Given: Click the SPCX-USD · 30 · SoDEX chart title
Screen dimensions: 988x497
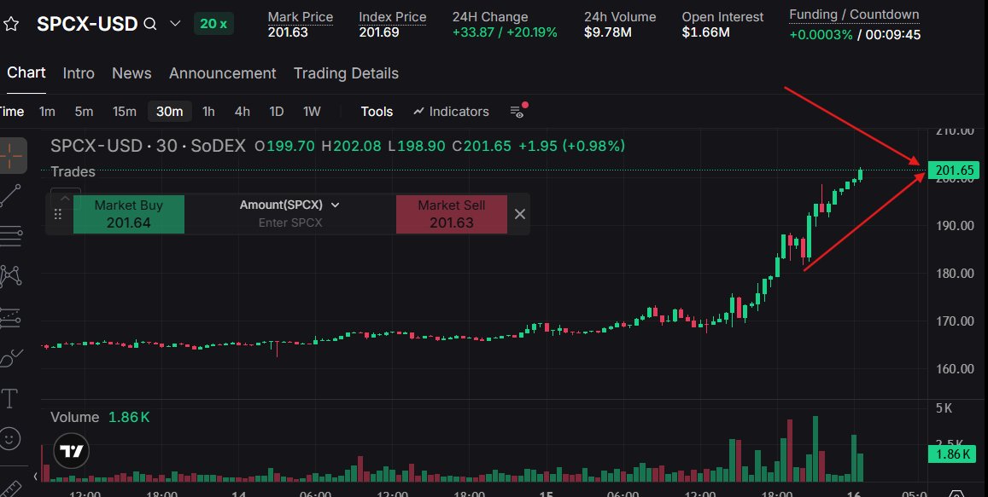Looking at the screenshot, I should tap(148, 146).
